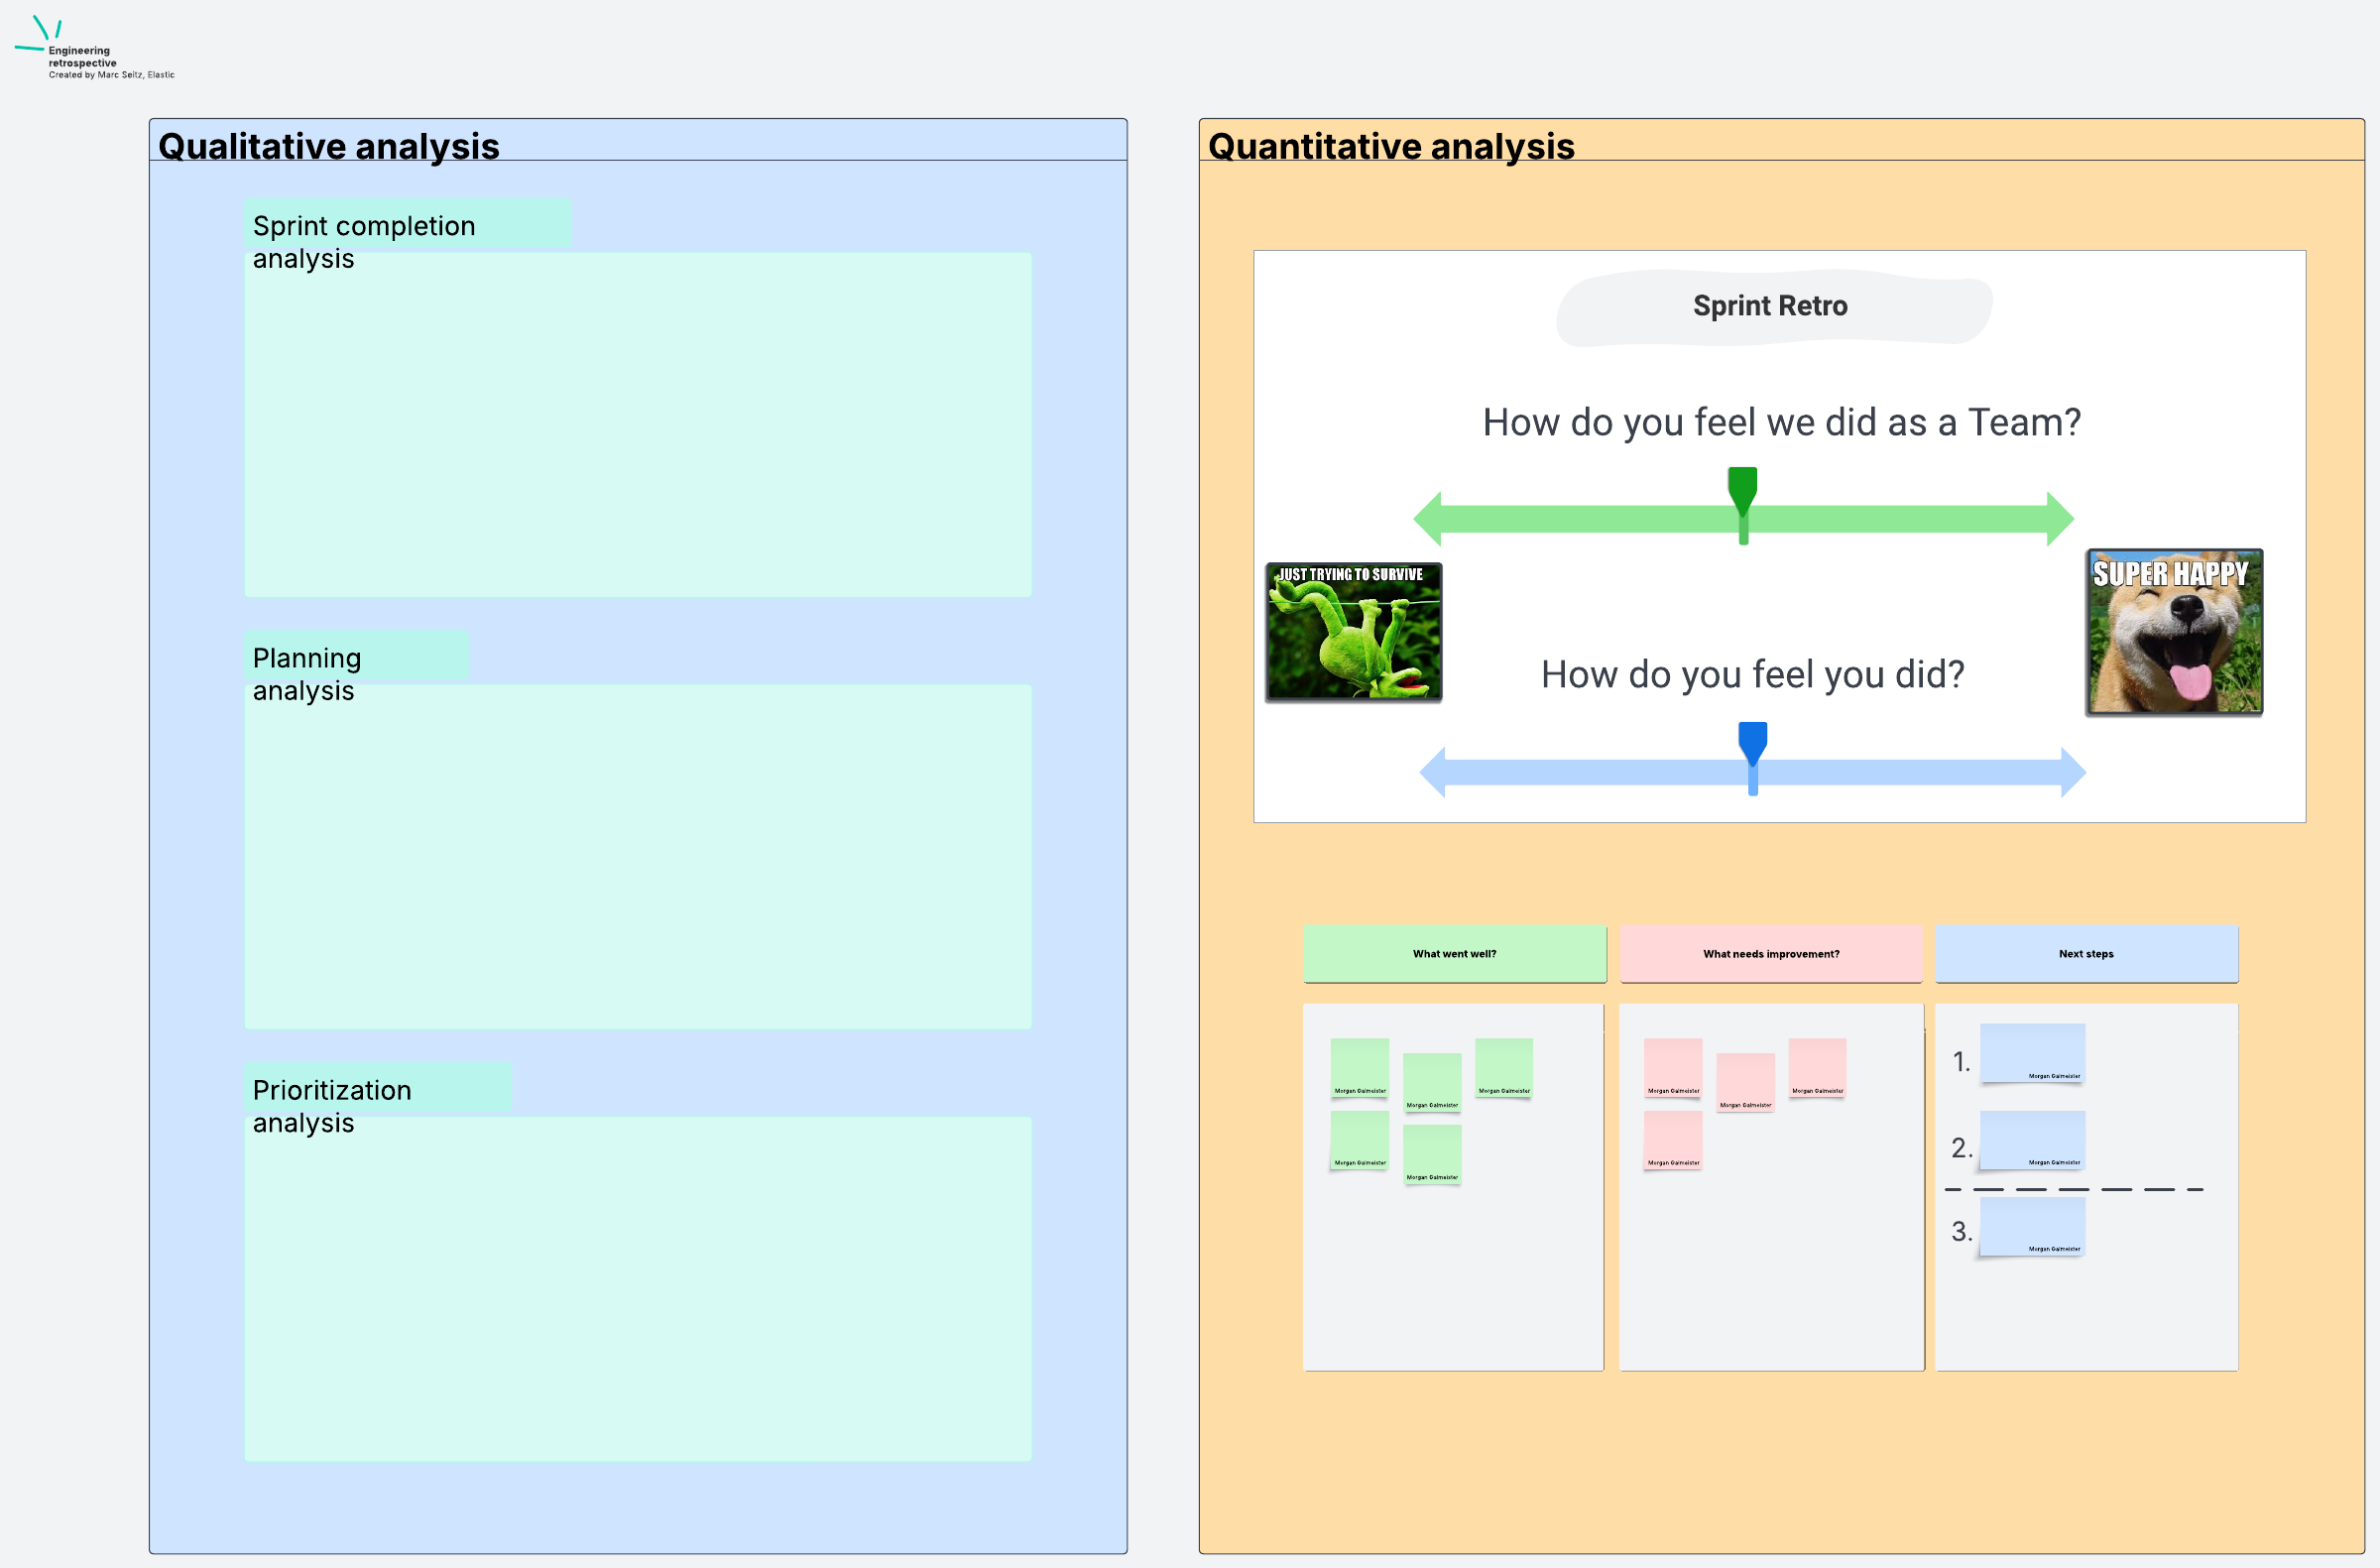This screenshot has width=2380, height=1568.
Task: Select the first green sticky note
Action: click(1359, 1066)
